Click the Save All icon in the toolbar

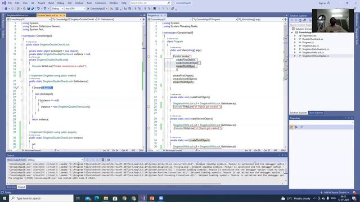[33, 8]
